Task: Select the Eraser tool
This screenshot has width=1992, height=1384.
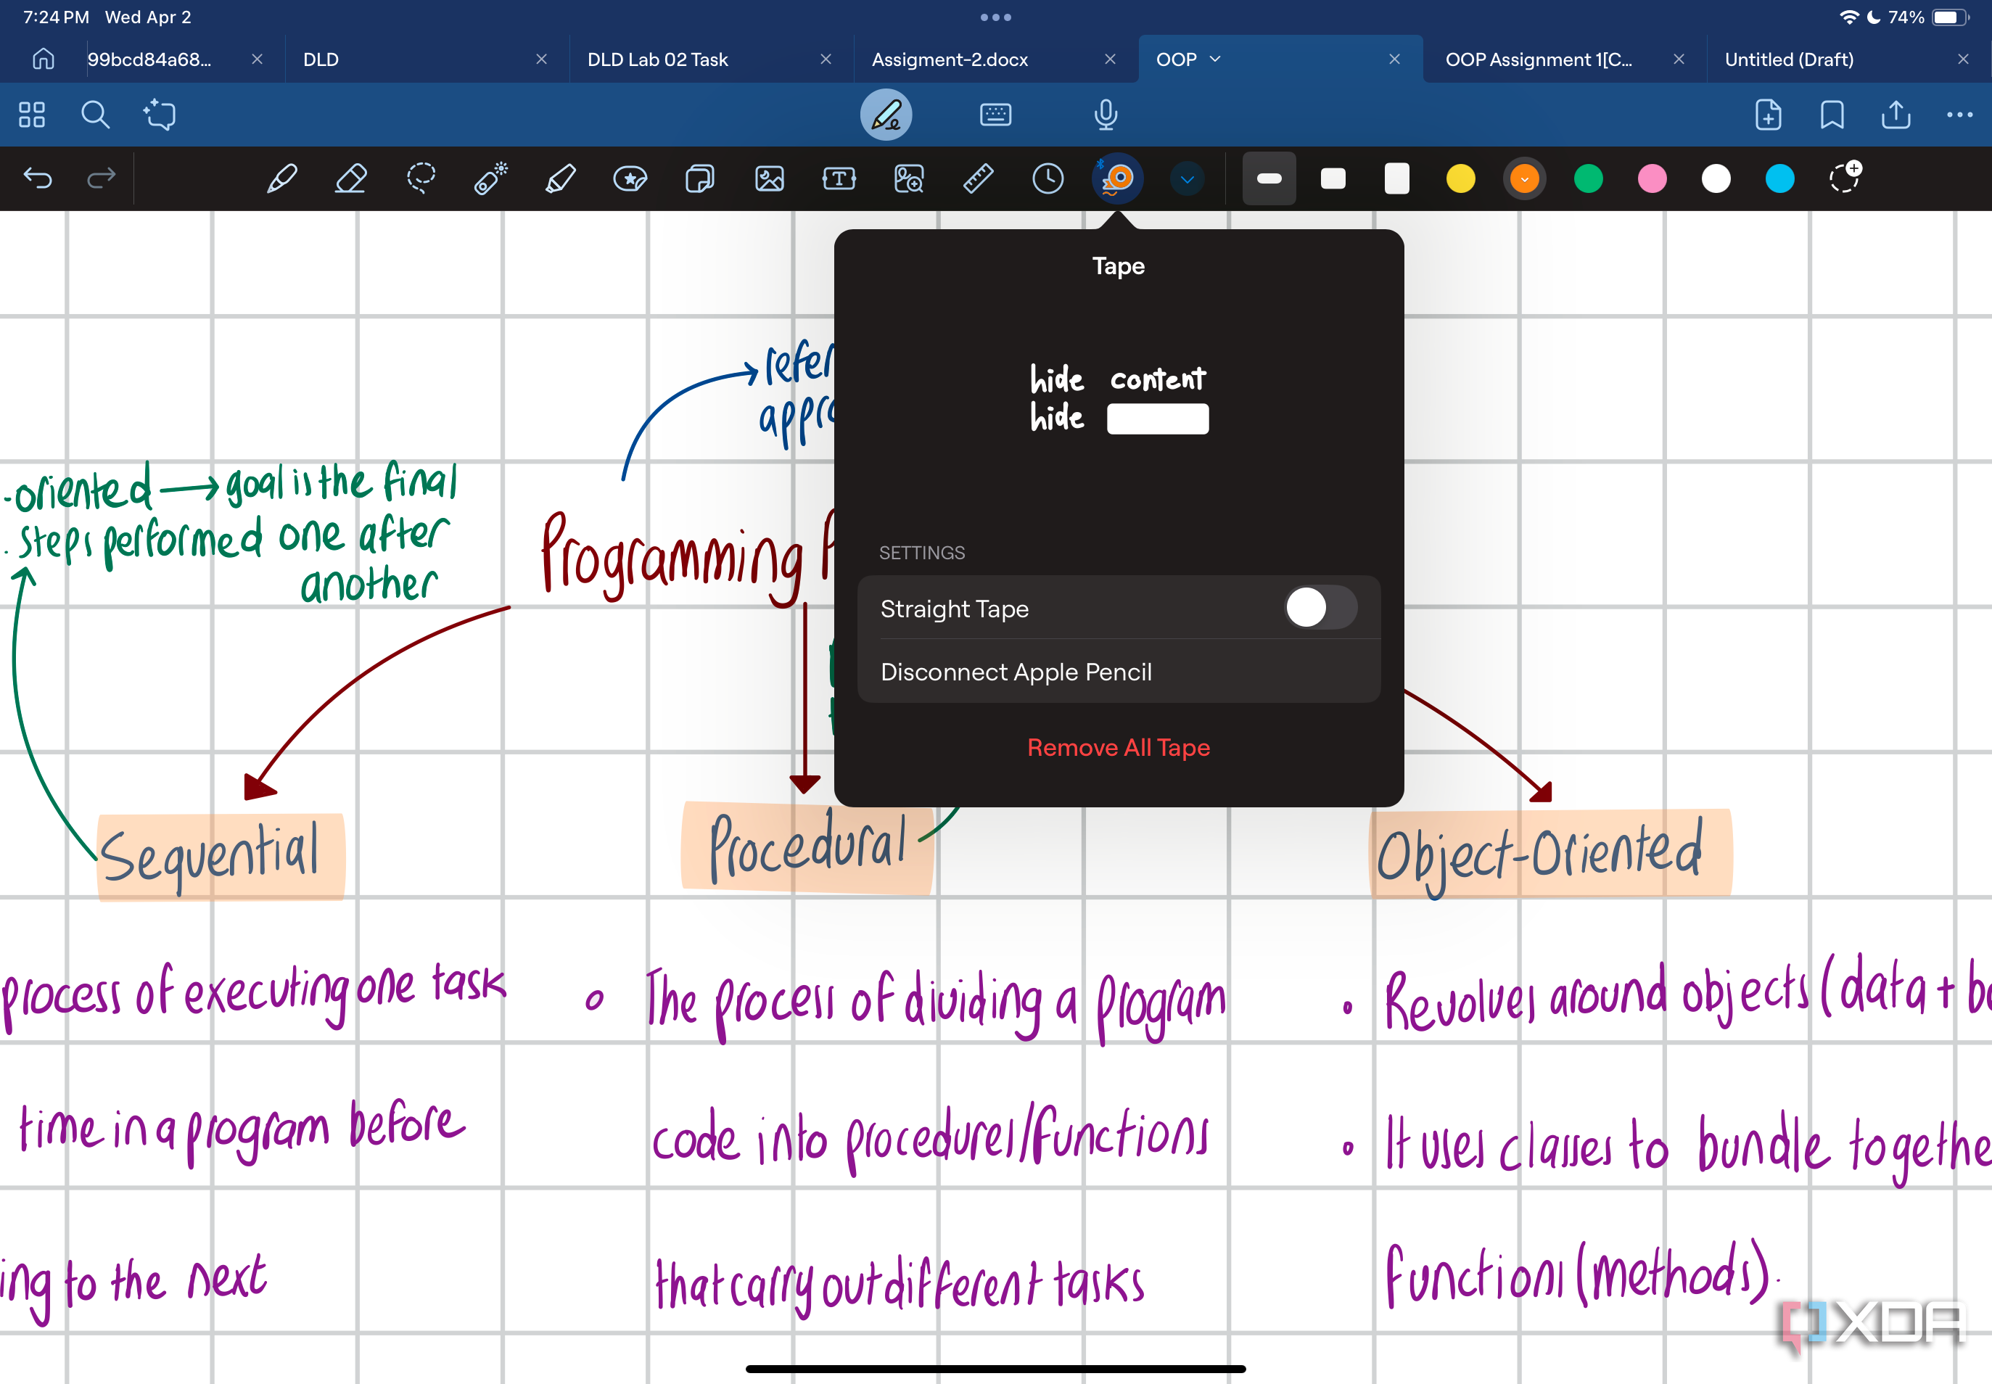Action: coord(351,178)
